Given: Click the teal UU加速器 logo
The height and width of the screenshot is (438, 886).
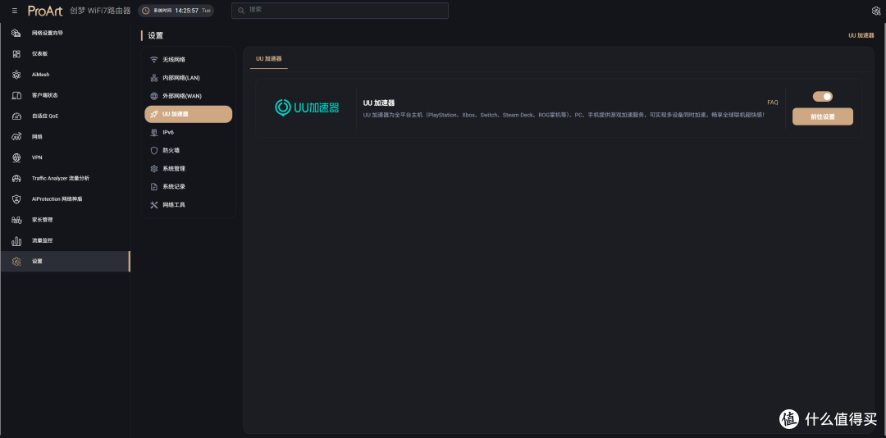Looking at the screenshot, I should point(307,107).
